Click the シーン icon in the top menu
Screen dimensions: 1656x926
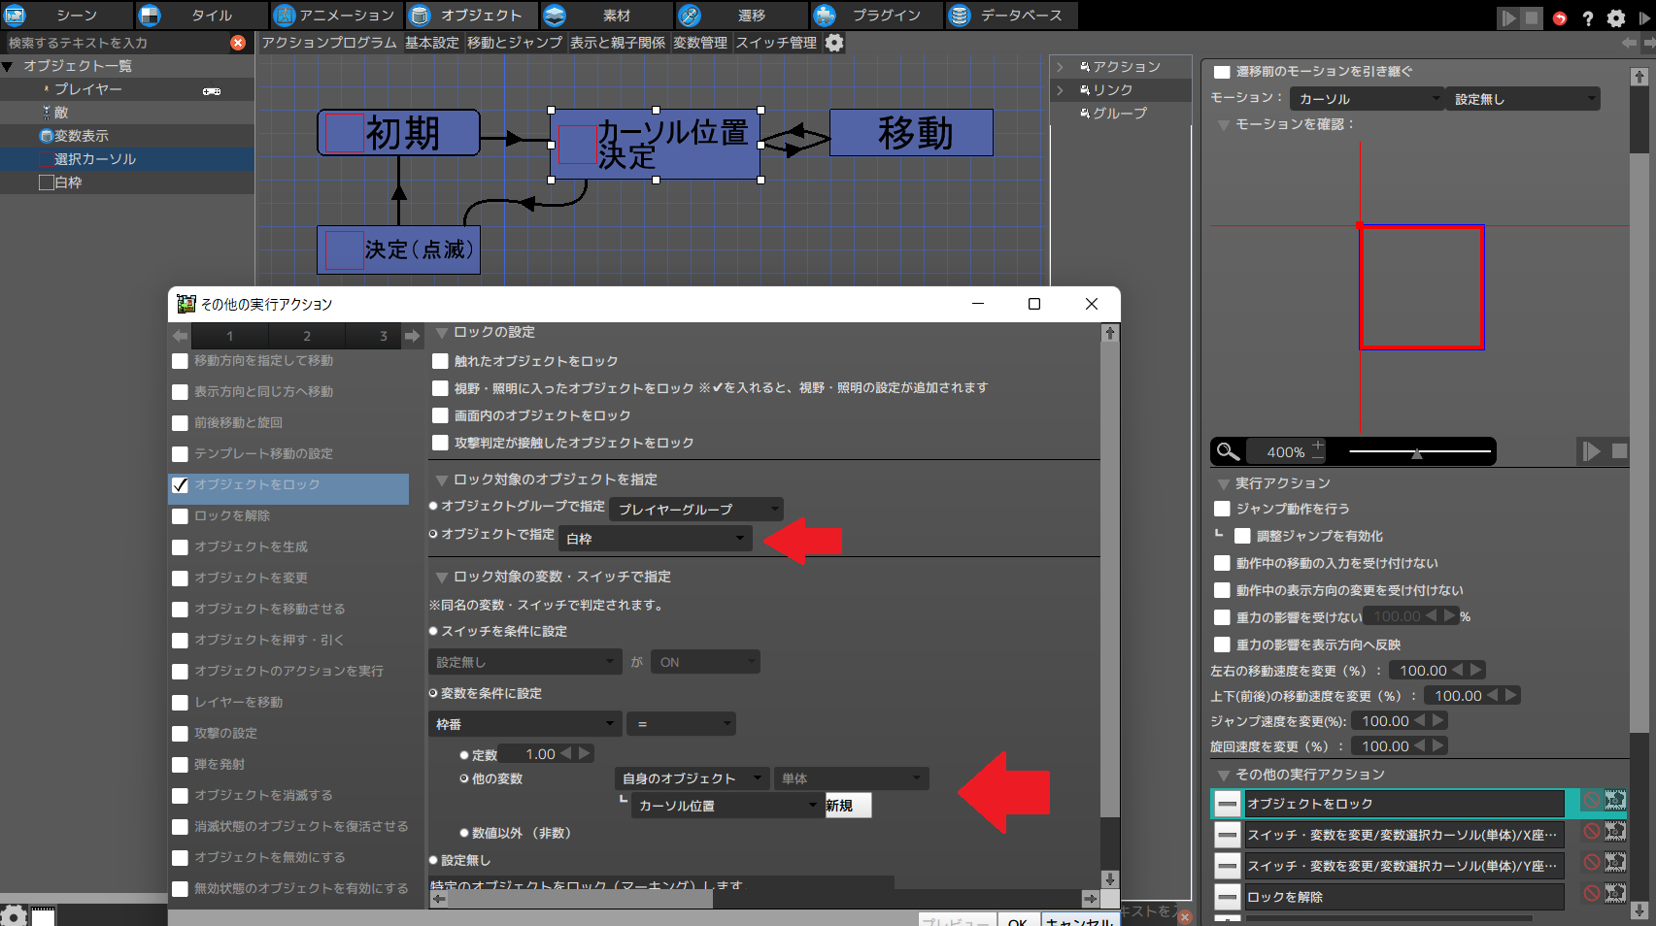point(16,15)
